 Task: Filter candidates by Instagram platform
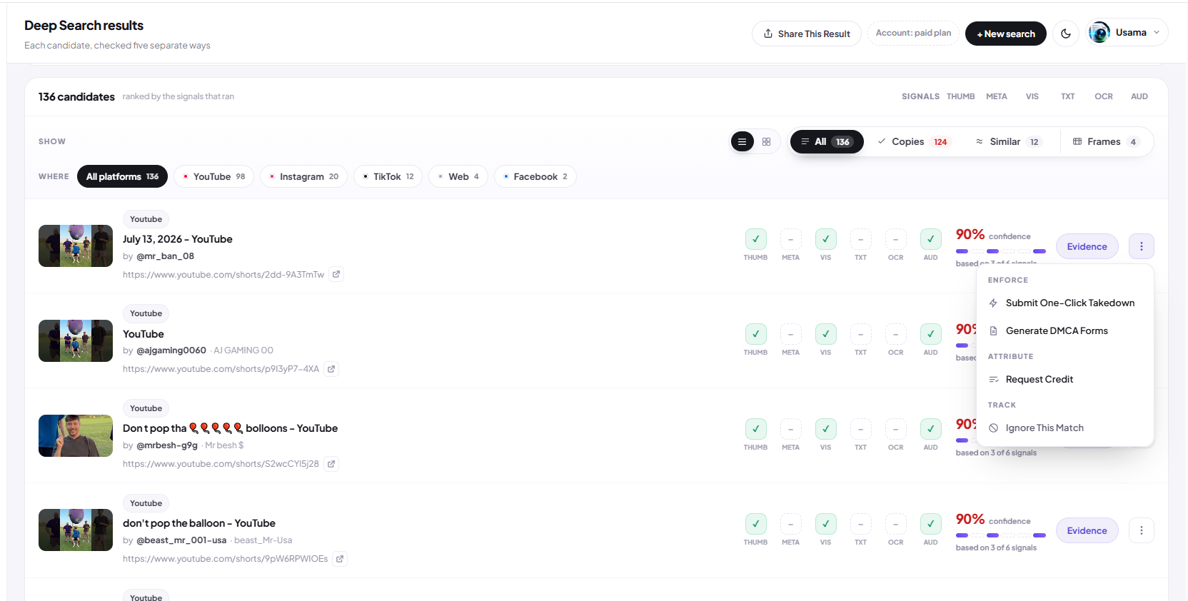point(303,176)
